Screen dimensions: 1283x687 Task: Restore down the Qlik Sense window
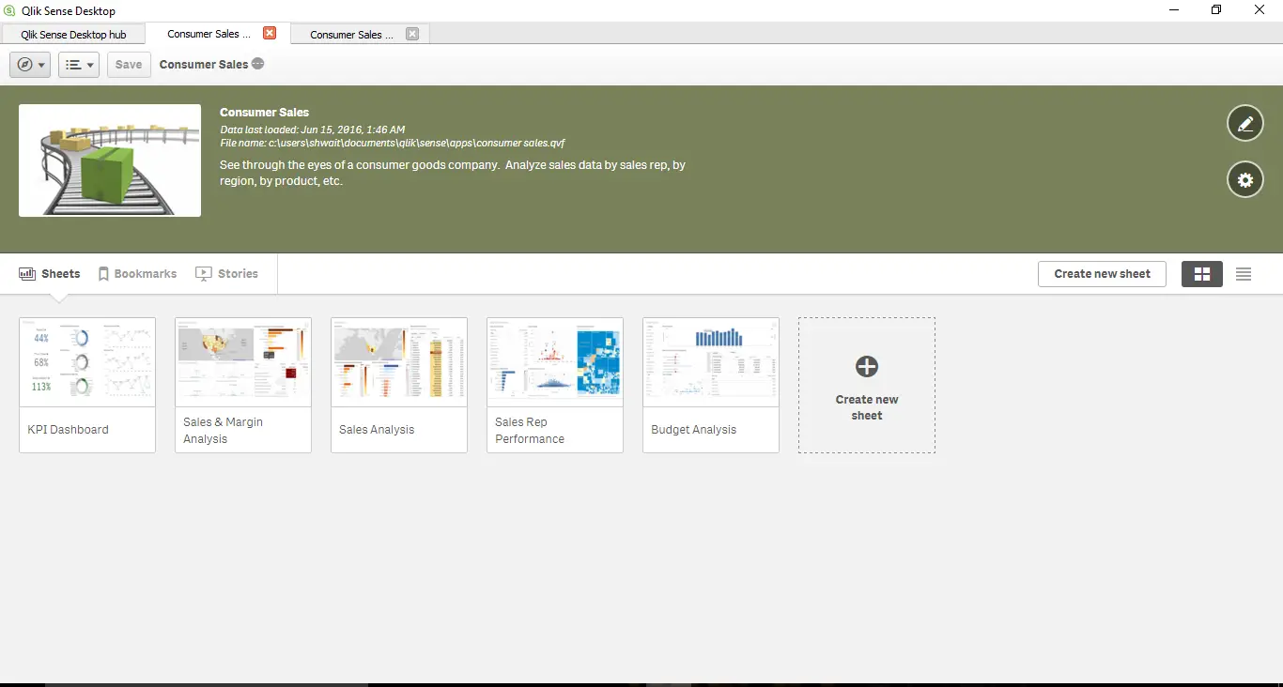pyautogui.click(x=1216, y=10)
